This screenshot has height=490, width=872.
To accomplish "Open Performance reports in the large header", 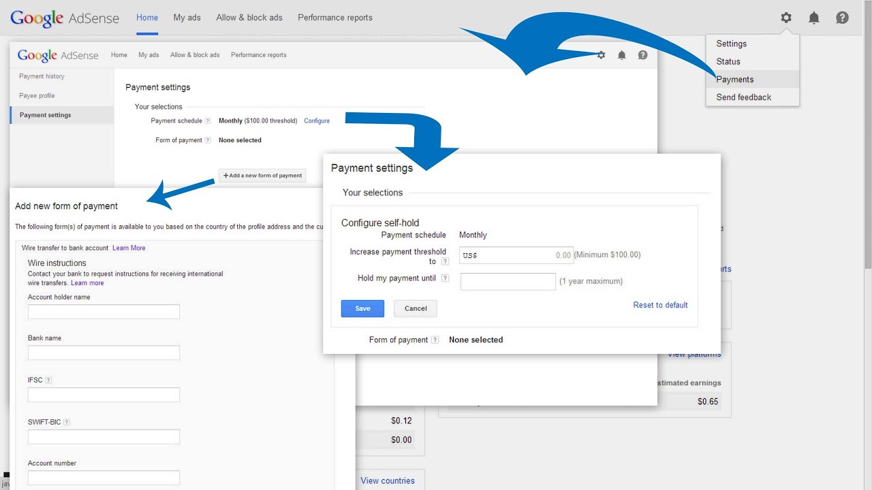I will (335, 18).
